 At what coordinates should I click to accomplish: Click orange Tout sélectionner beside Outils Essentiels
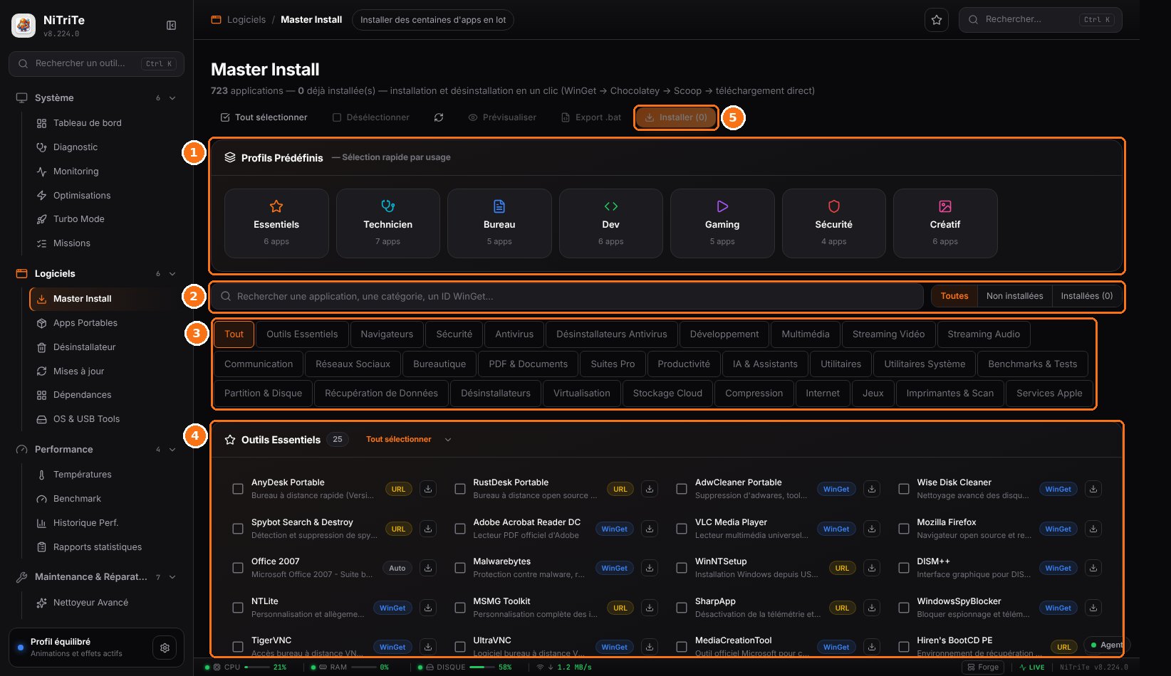coord(399,440)
